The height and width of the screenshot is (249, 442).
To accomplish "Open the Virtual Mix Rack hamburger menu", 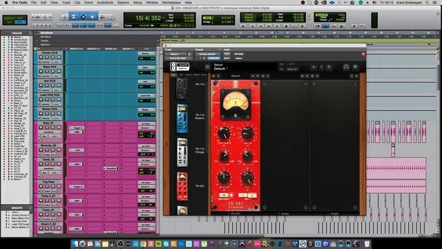I will pos(207,67).
